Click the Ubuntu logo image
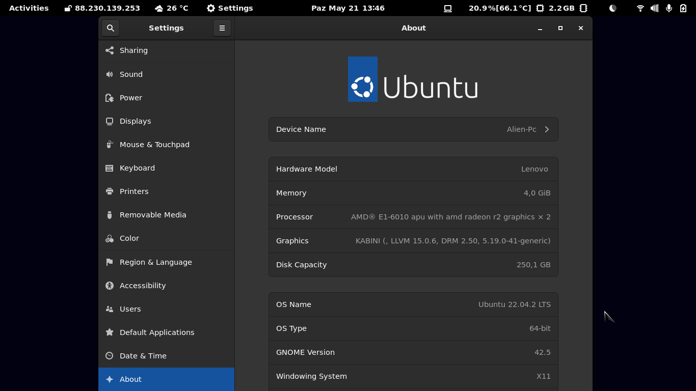 point(413,79)
